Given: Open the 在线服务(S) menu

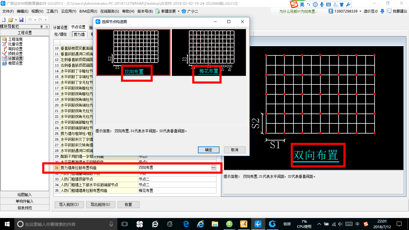Looking at the screenshot, I should tap(110, 11).
